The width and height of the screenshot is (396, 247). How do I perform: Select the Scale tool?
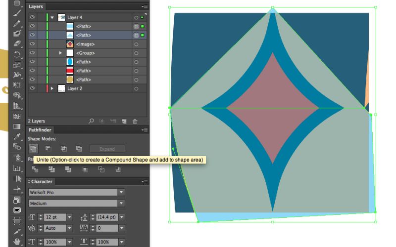17,65
